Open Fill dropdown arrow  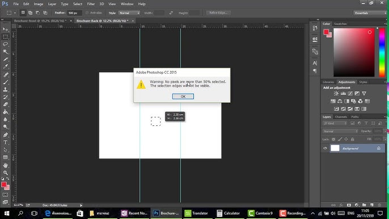coord(385,140)
